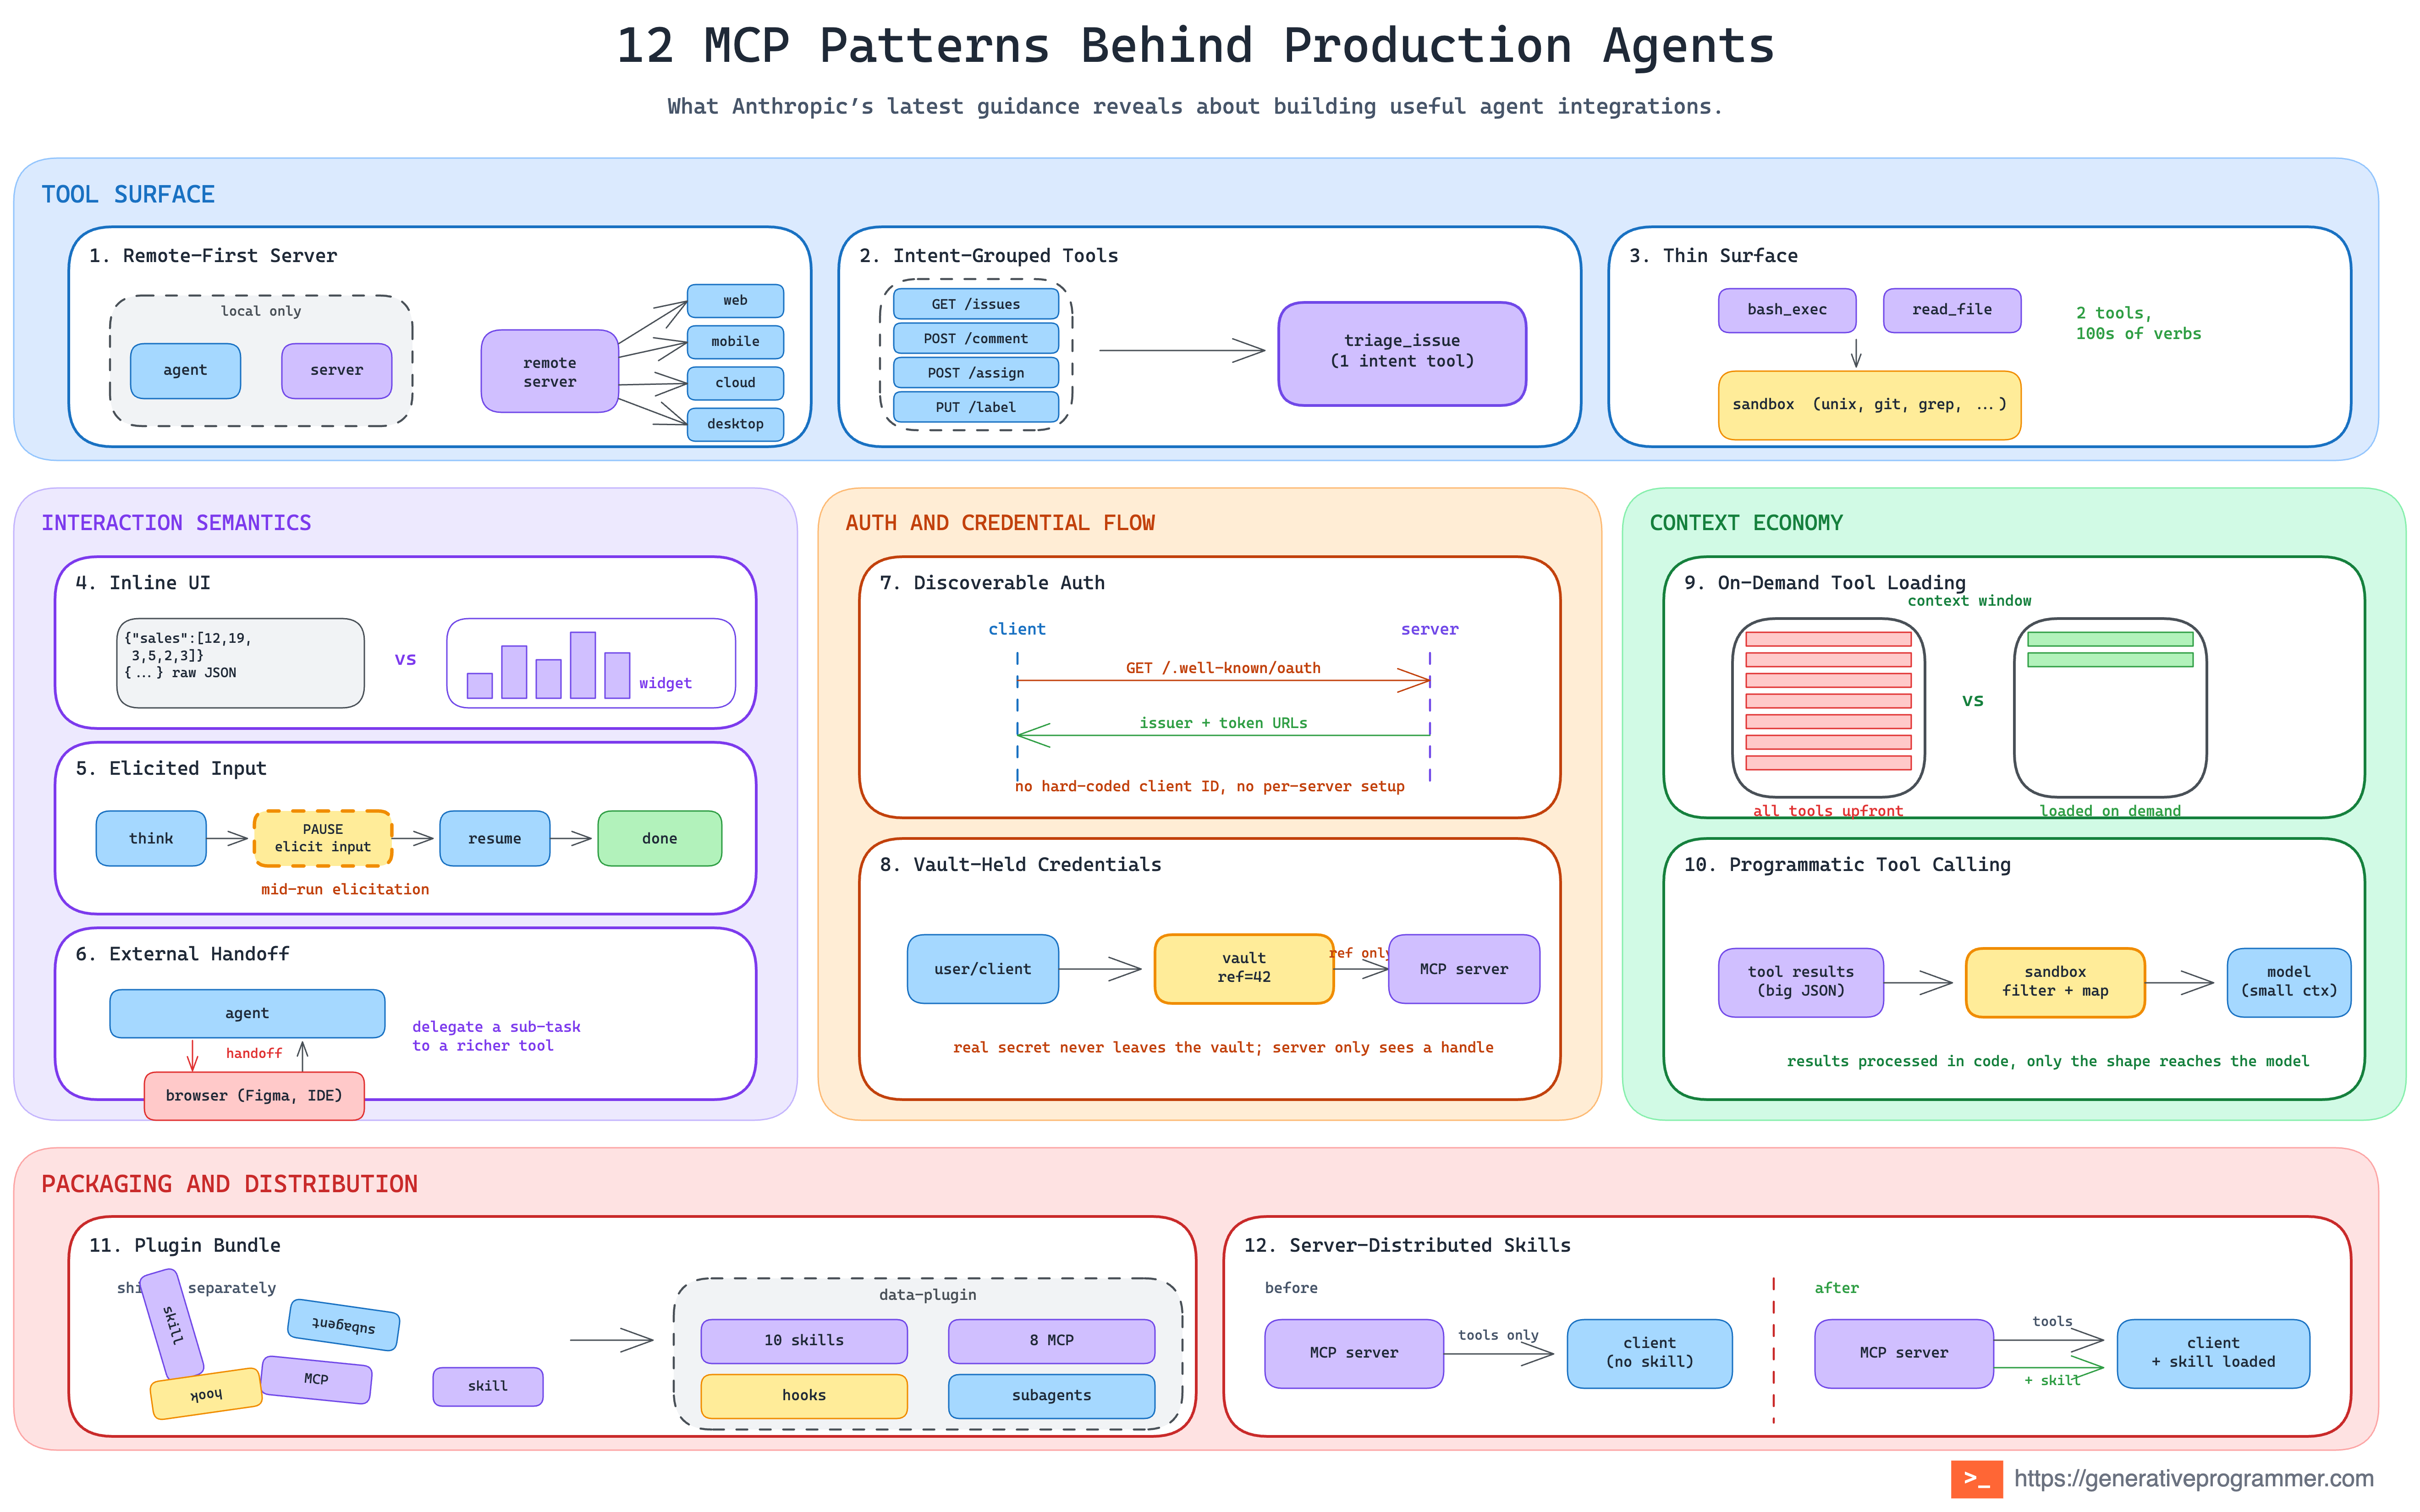This screenshot has width=2420, height=1512.
Task: Select the read_file tool box
Action: (1951, 310)
